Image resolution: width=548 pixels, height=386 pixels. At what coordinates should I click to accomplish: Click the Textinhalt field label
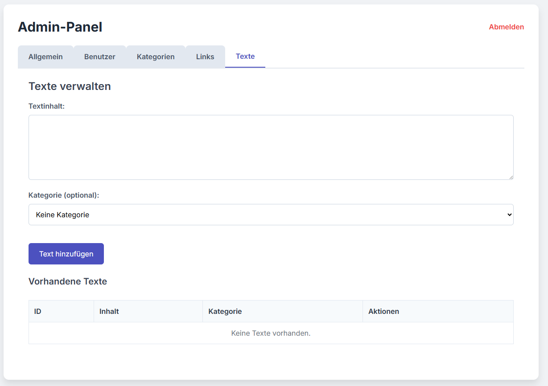pyautogui.click(x=46, y=106)
